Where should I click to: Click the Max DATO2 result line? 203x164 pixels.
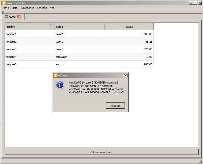97,89
